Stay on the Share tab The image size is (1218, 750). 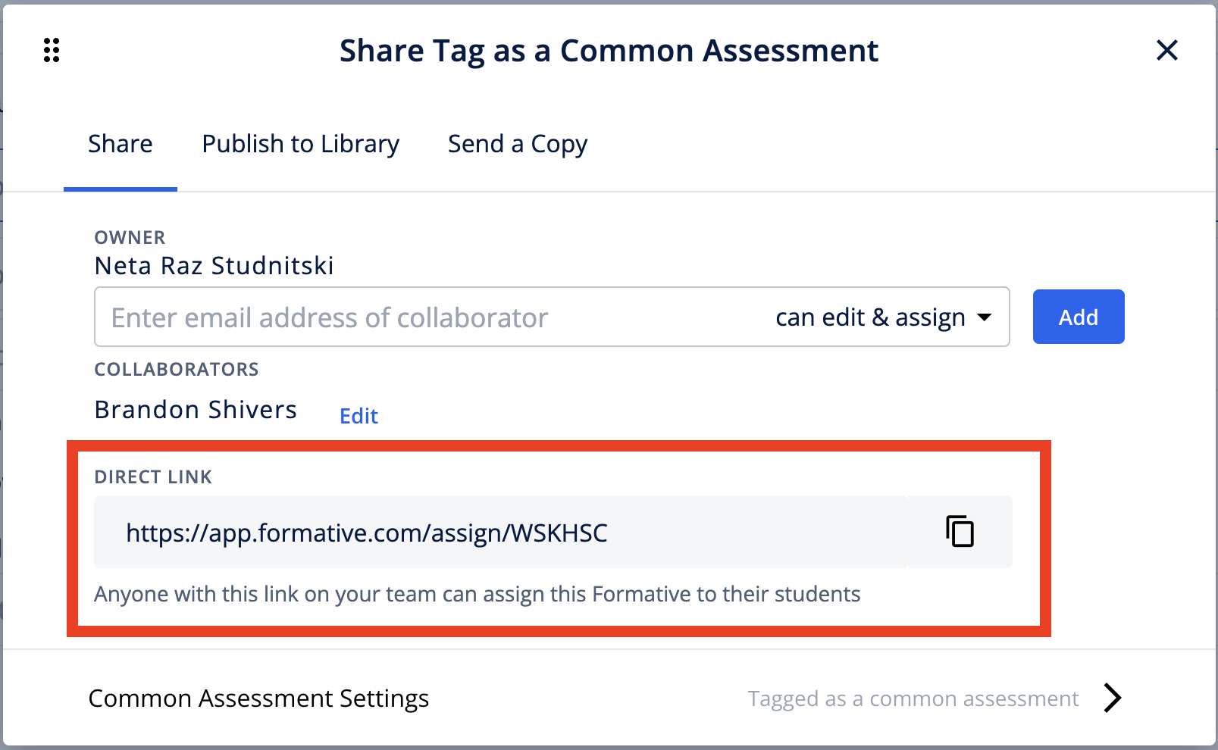click(120, 144)
